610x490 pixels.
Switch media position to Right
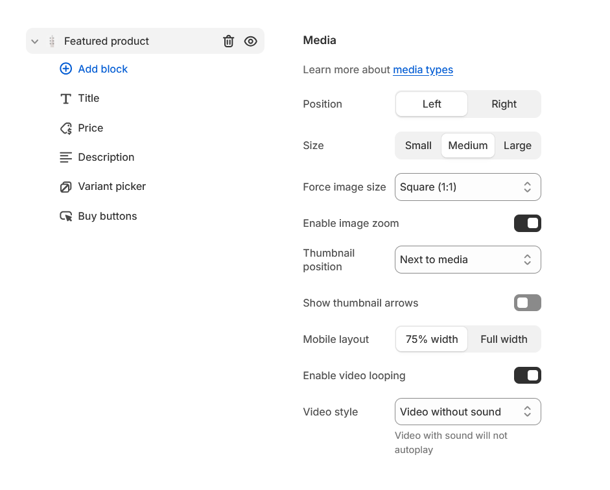pyautogui.click(x=504, y=104)
